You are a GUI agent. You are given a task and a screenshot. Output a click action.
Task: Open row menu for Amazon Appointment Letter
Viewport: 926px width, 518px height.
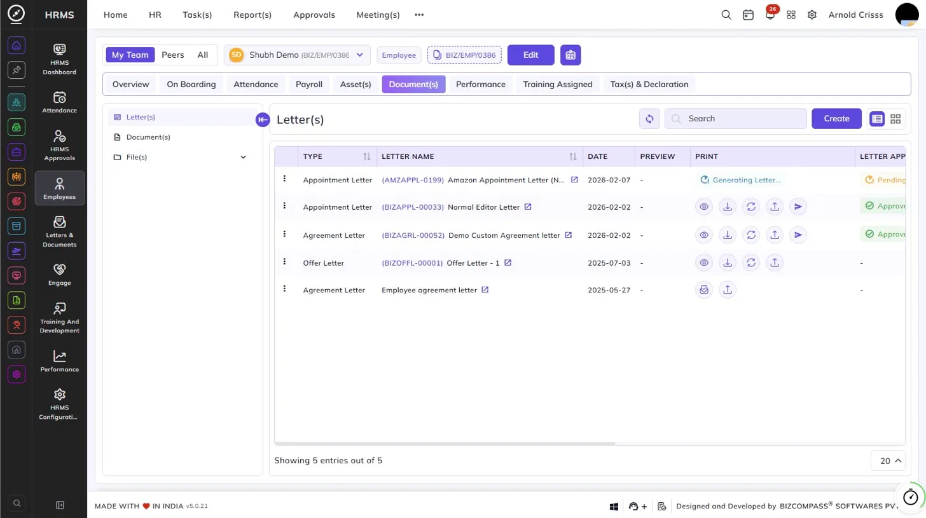click(285, 179)
